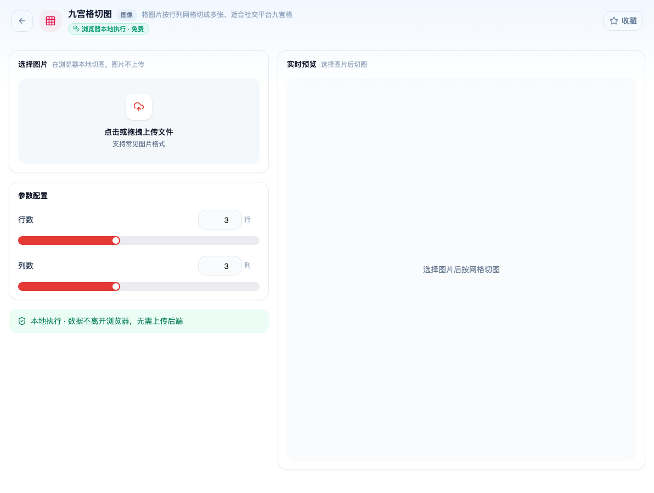
Task: Click the 九宫格切图 page title
Action: pos(90,14)
